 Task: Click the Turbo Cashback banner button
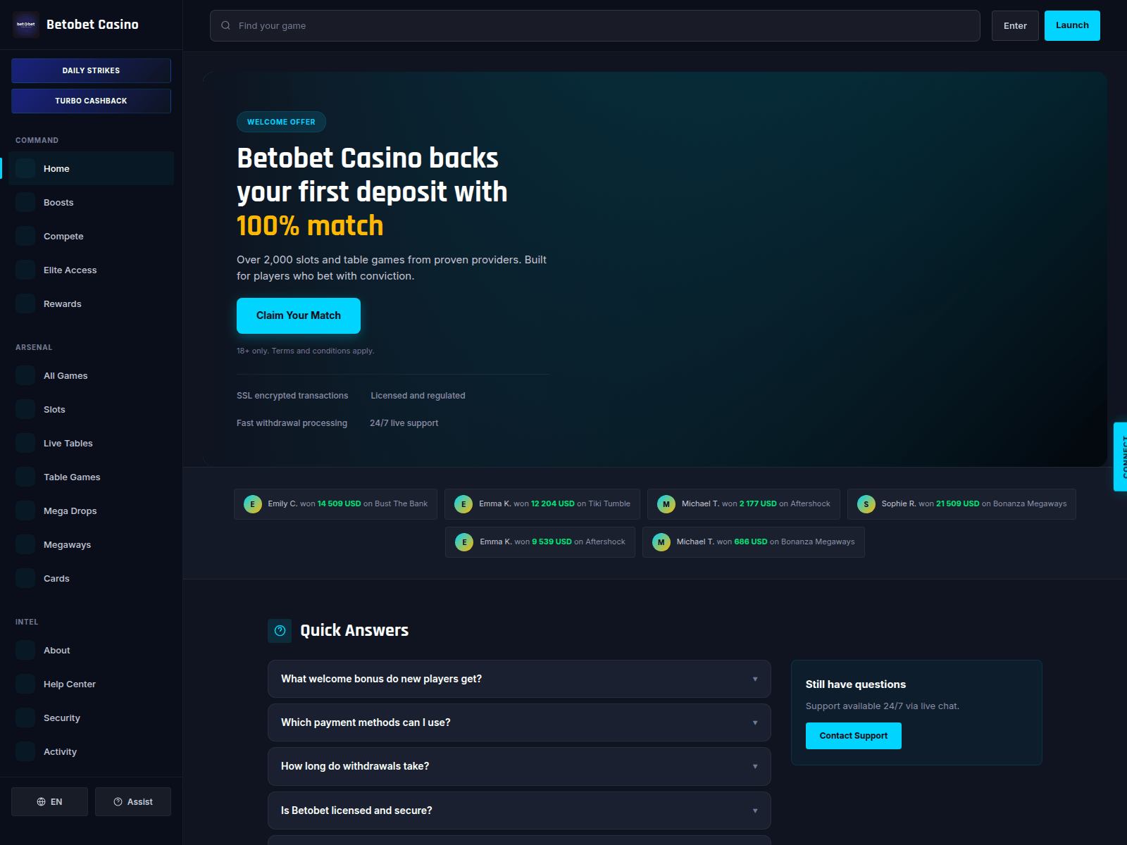click(91, 101)
